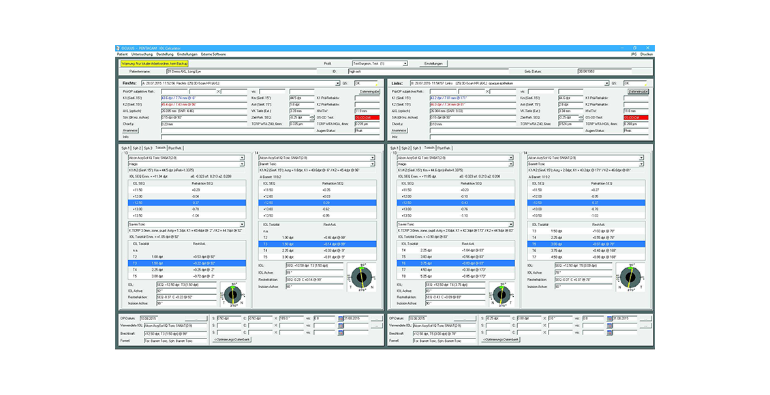
Task: Click third-row calendar icon in Links post-op section
Action: tap(611, 333)
